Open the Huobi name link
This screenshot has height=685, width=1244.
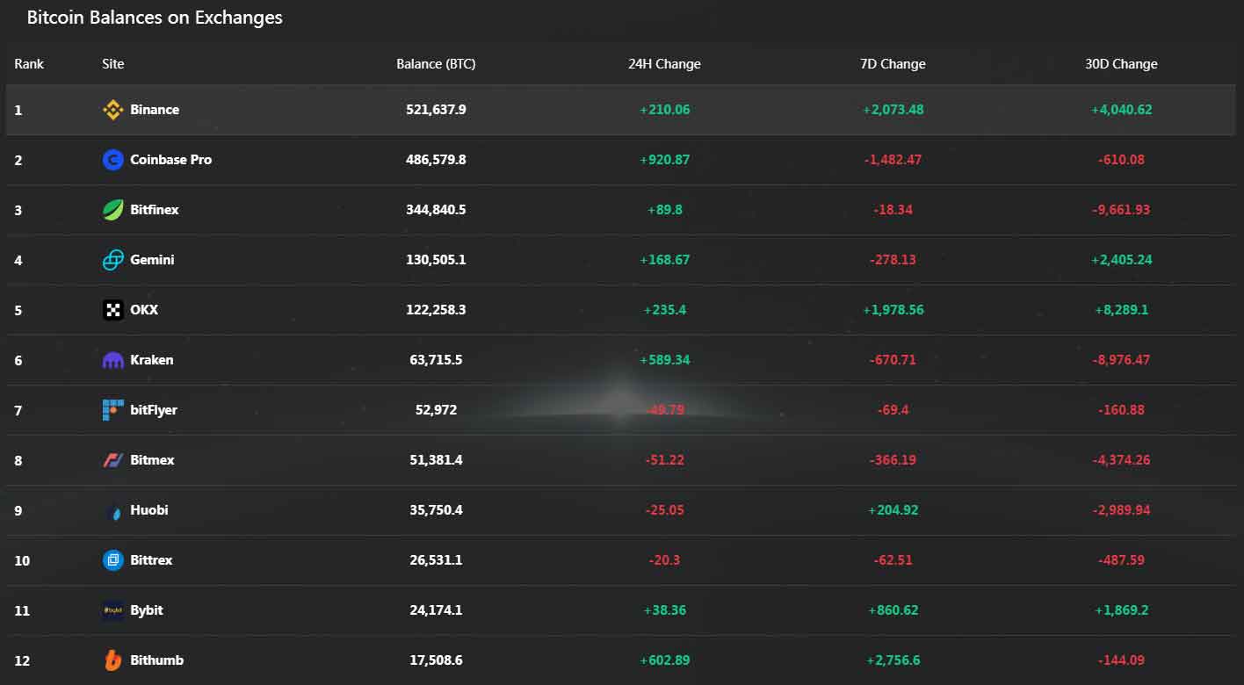[x=149, y=510]
